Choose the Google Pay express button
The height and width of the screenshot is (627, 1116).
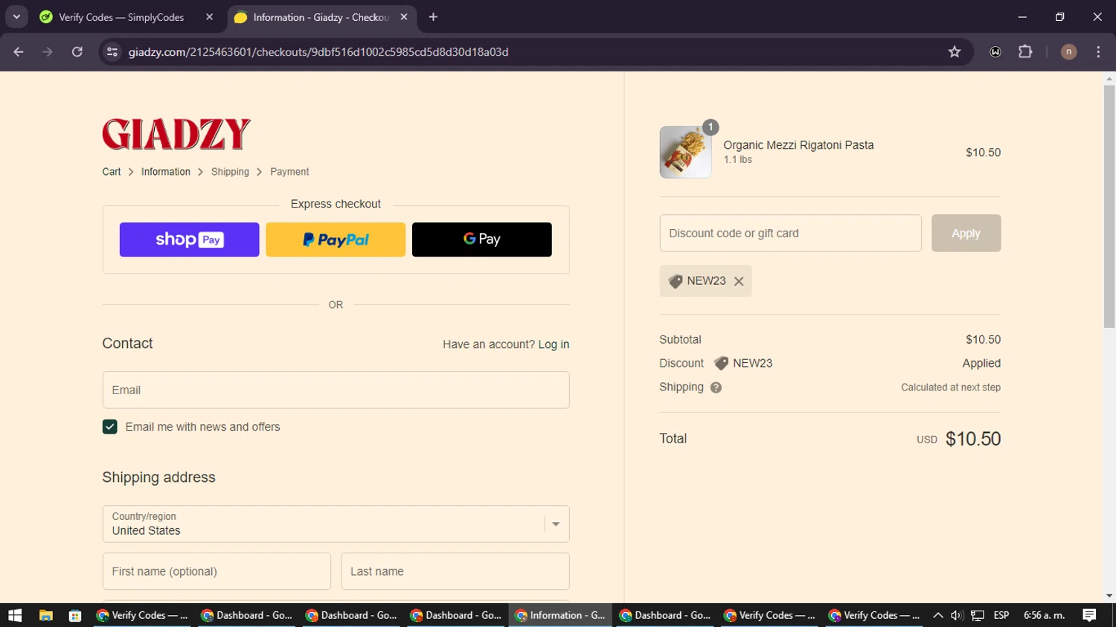[x=482, y=239]
